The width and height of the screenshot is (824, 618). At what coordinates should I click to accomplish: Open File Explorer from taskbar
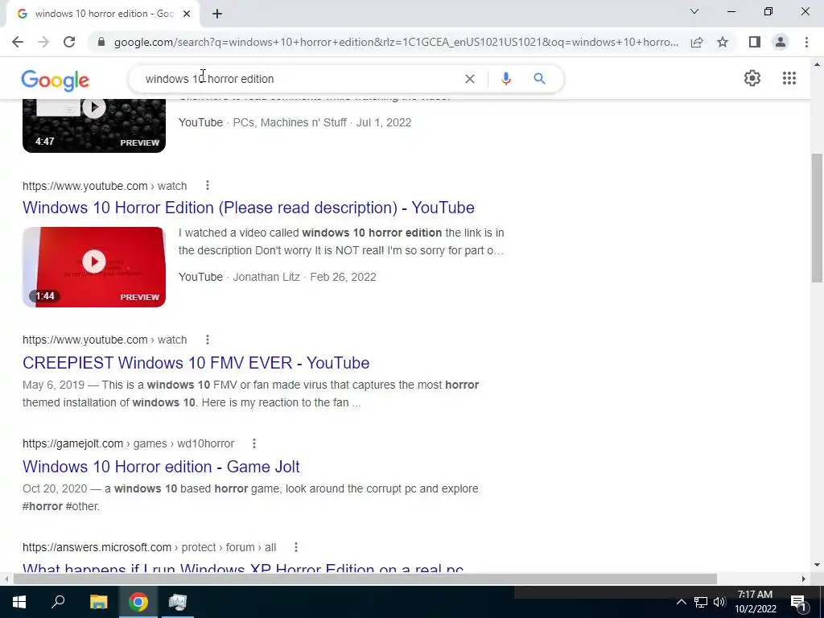(98, 602)
